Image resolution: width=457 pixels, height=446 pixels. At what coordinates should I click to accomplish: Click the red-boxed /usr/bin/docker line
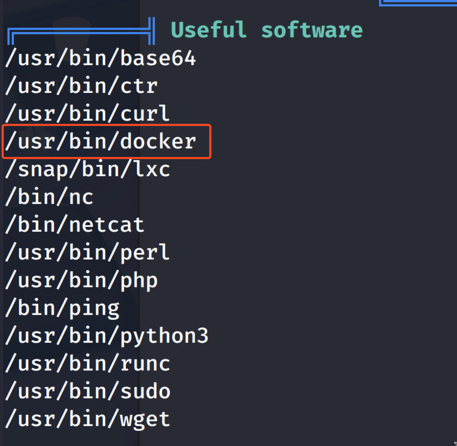[101, 141]
